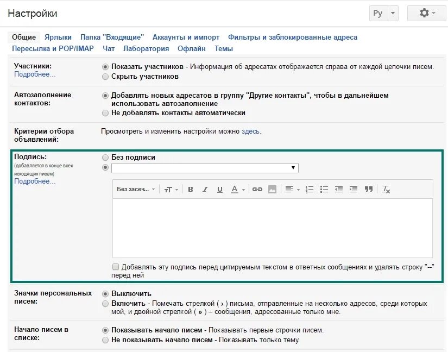Click the Underline formatting icon
The height and width of the screenshot is (352, 448).
(220, 190)
